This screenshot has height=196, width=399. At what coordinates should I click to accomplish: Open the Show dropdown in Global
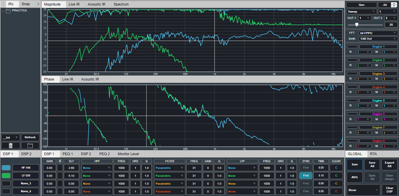tap(363, 190)
